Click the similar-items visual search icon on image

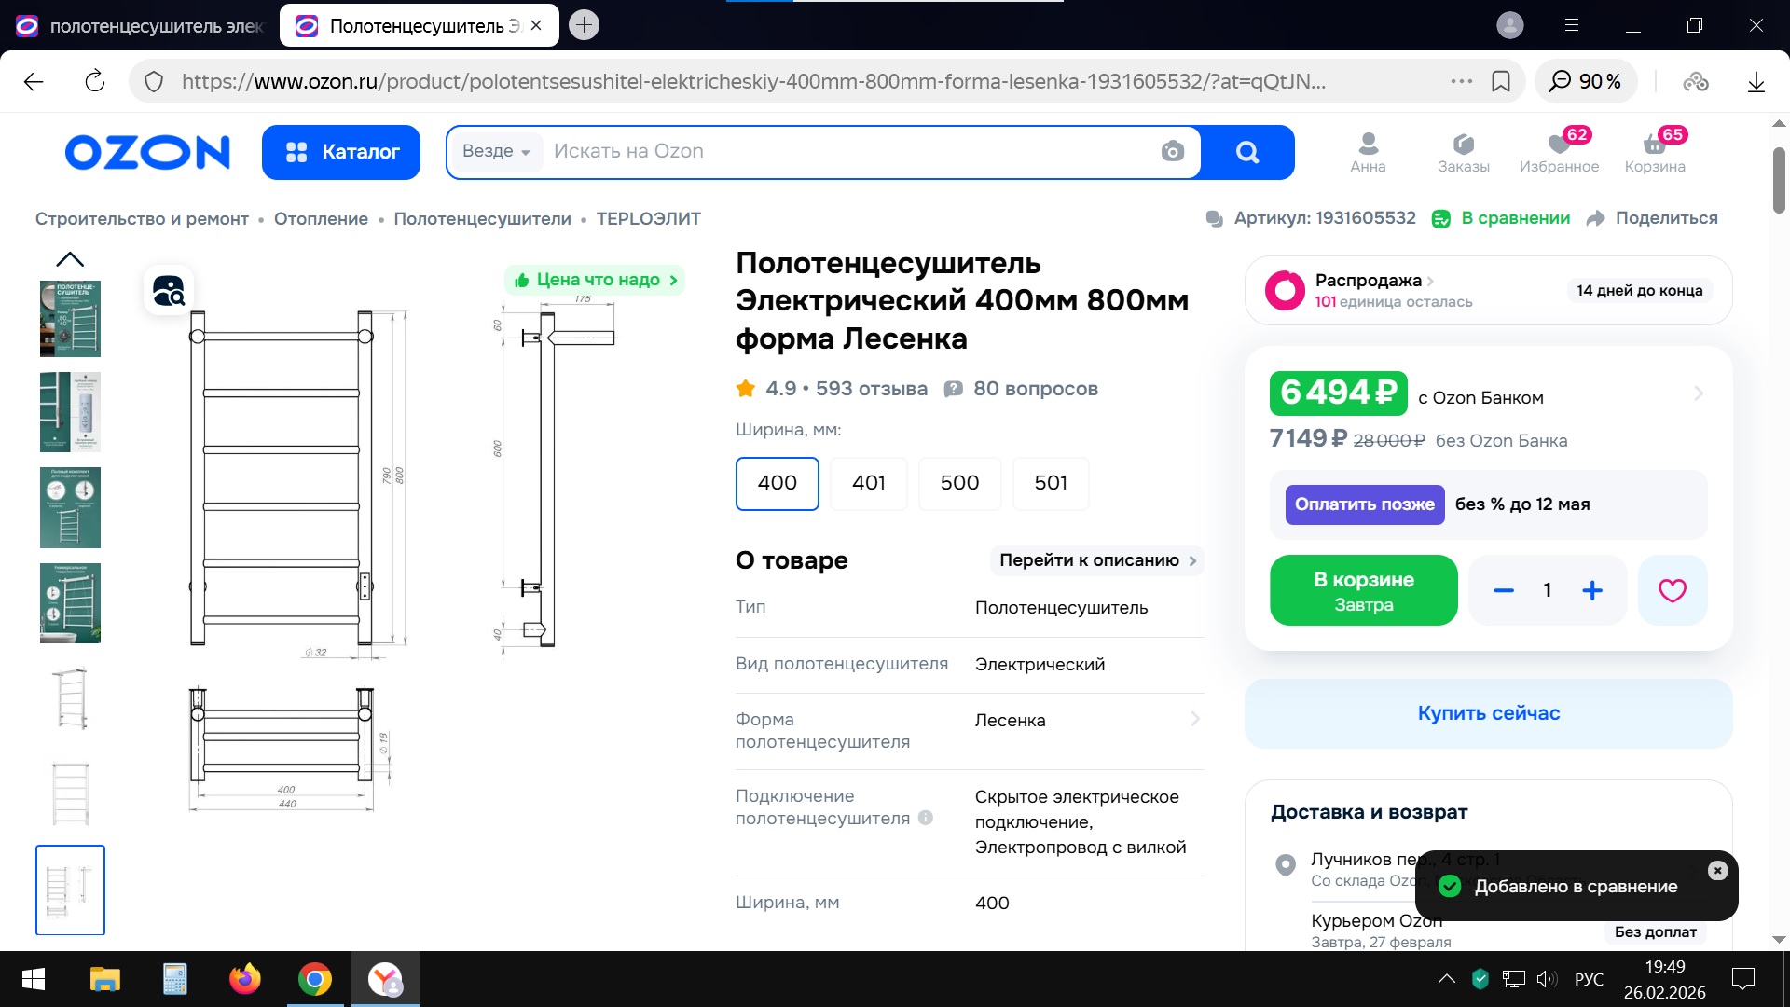coord(169,291)
